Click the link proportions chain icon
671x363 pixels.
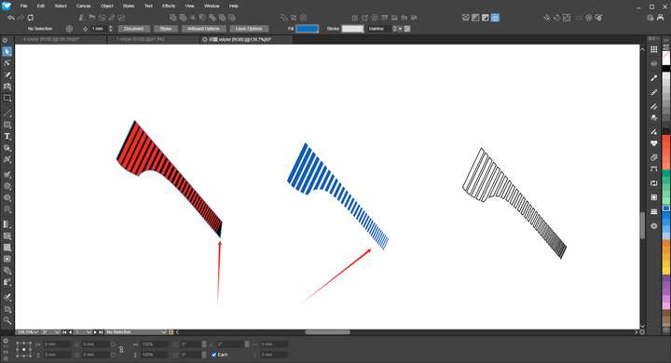[121, 350]
